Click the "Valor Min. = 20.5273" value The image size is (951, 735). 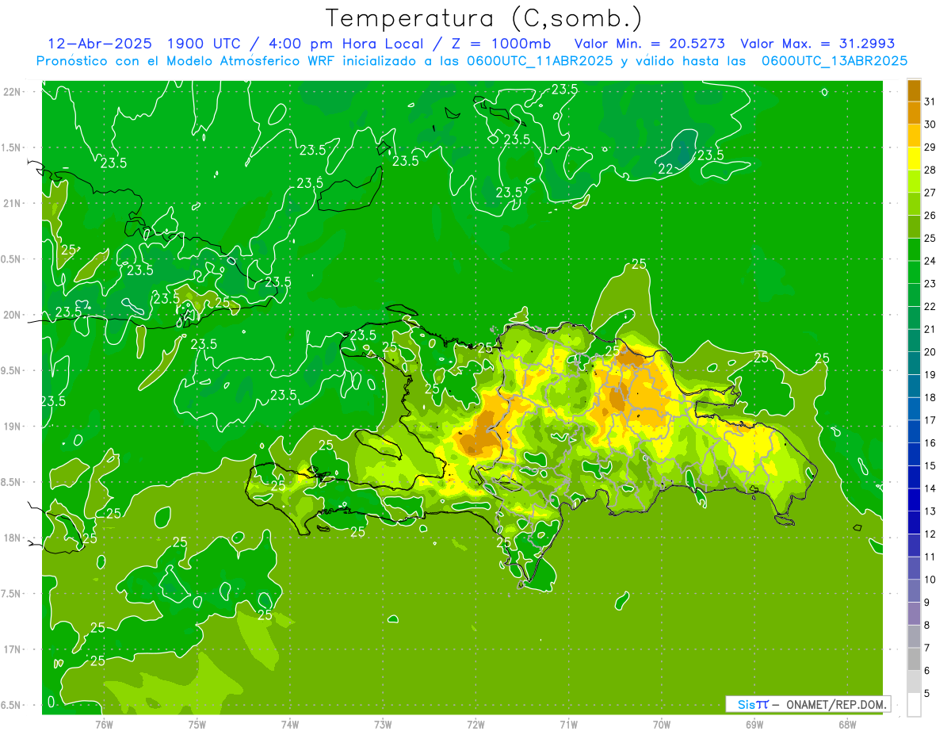[650, 44]
